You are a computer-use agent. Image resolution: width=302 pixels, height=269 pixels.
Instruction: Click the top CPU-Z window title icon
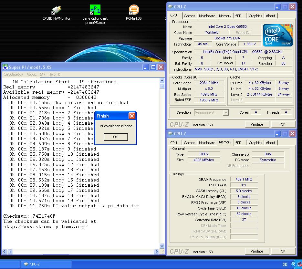tap(170, 7)
